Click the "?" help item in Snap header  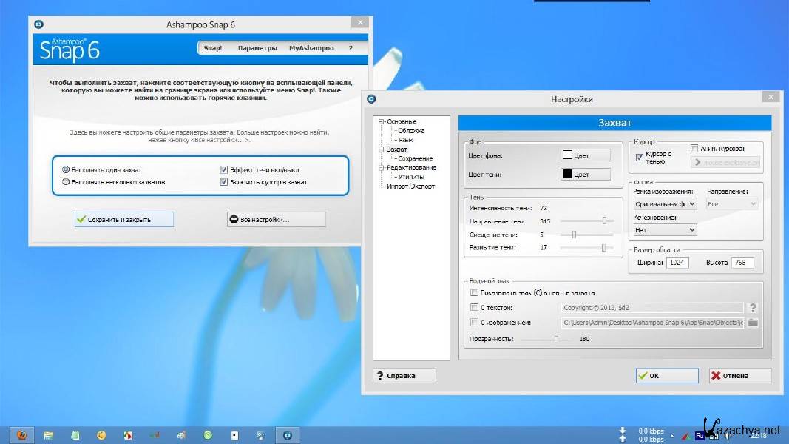click(351, 48)
